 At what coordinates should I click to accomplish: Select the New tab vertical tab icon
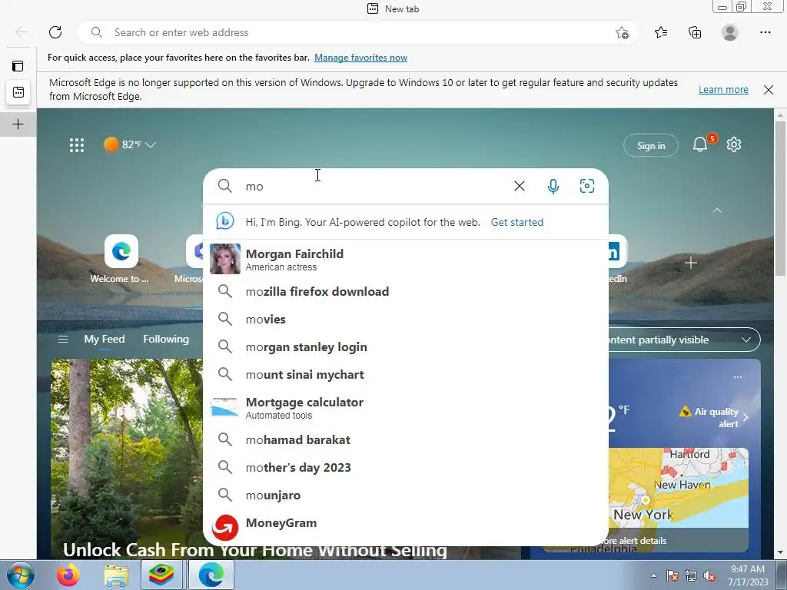[x=18, y=92]
